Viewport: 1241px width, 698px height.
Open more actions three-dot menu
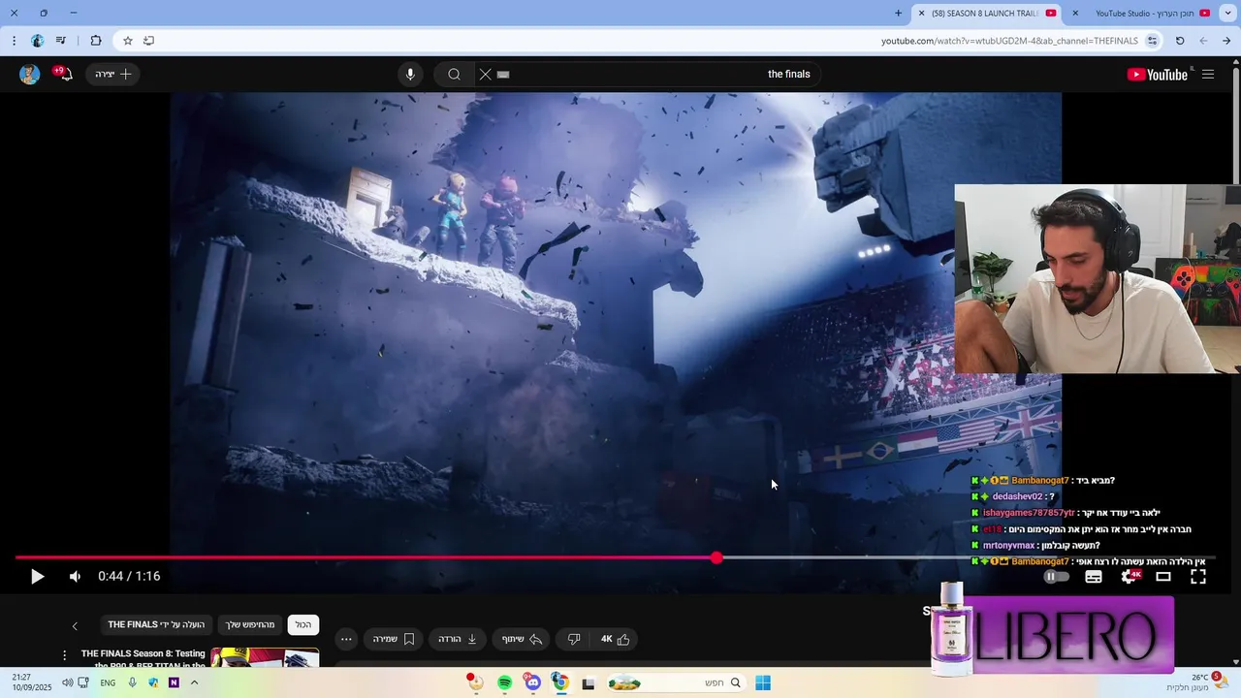coord(346,639)
